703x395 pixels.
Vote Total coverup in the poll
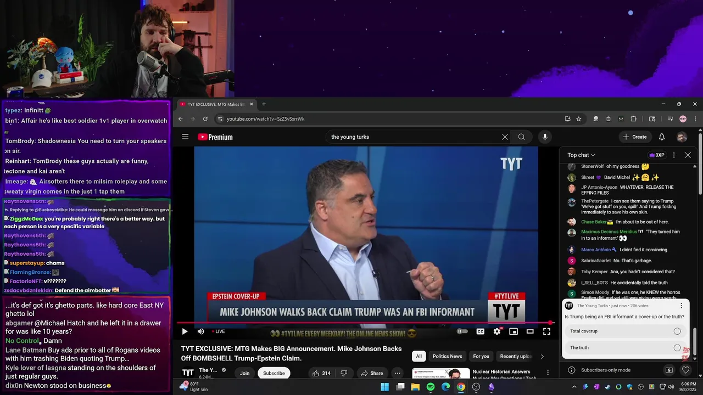tap(626, 331)
